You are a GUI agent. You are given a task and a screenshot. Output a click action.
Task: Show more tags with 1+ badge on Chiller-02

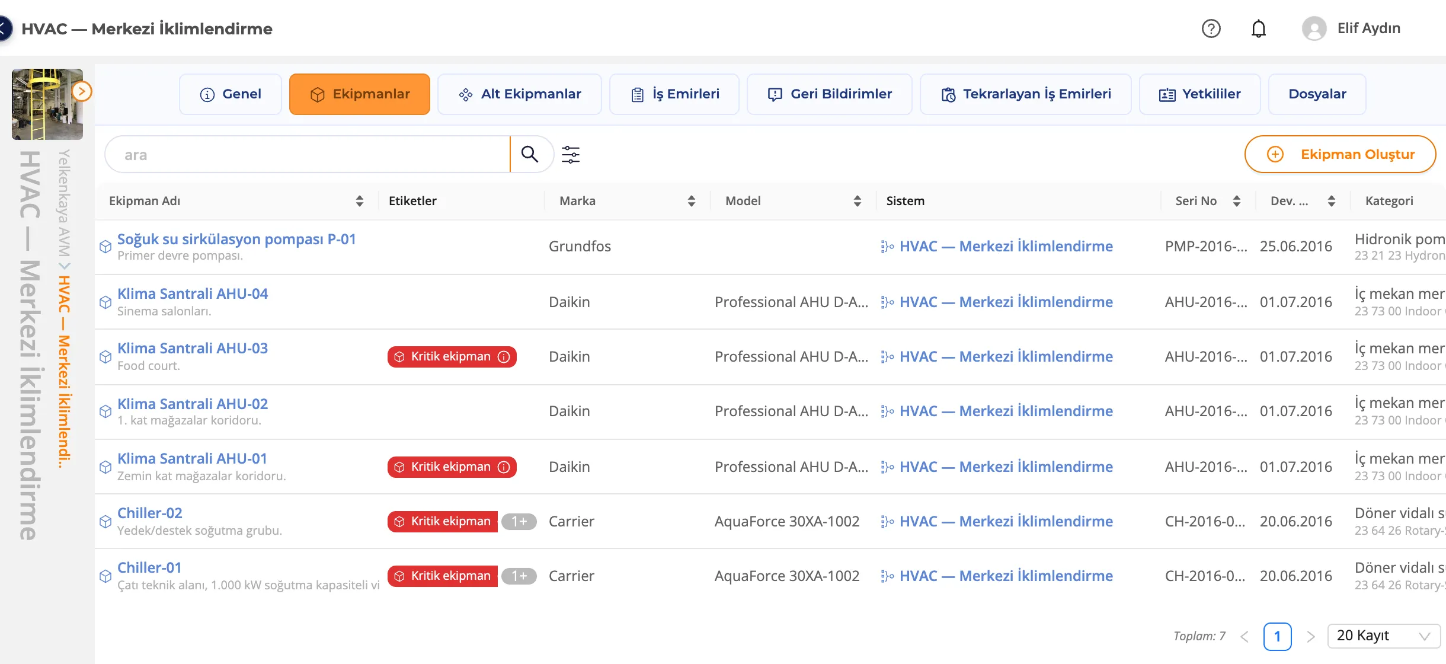(519, 522)
